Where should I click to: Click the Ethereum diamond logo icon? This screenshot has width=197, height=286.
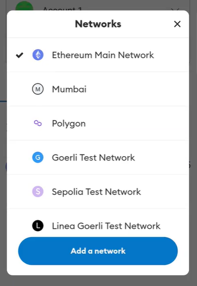coord(38,55)
